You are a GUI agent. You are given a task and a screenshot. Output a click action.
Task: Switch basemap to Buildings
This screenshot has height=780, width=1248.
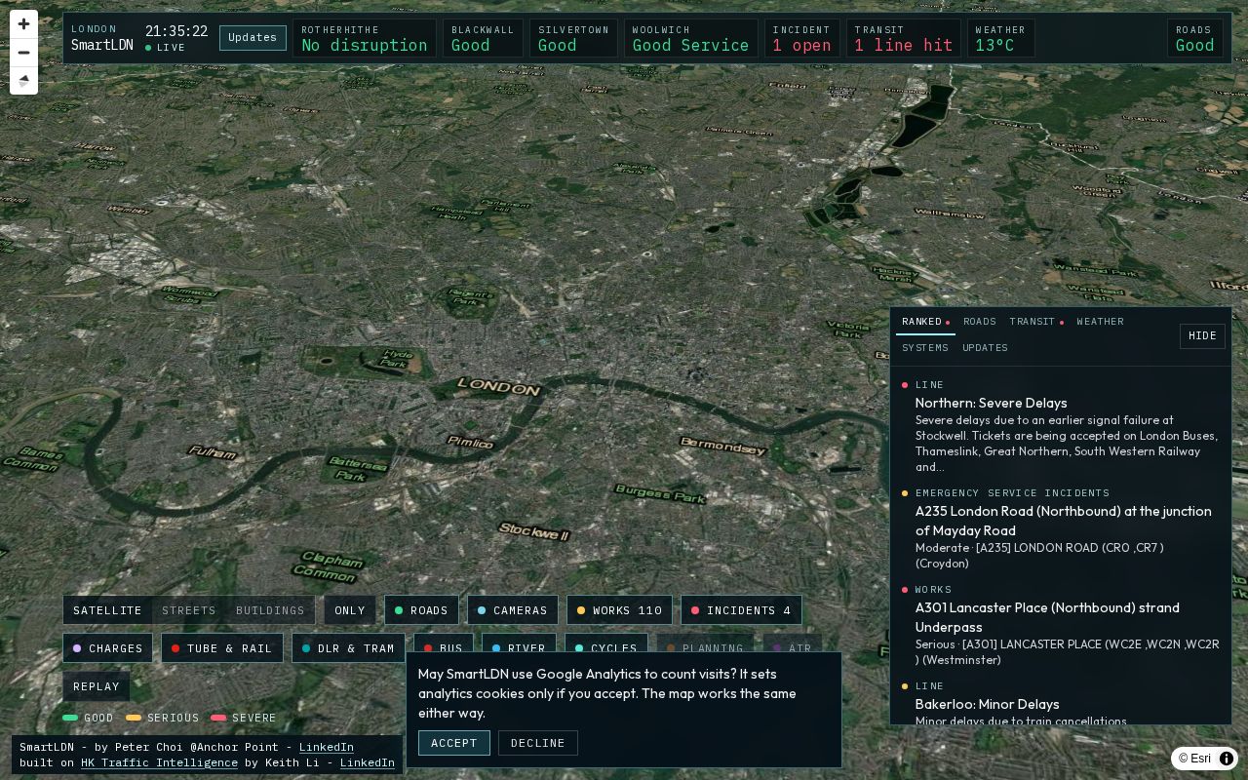point(270,610)
